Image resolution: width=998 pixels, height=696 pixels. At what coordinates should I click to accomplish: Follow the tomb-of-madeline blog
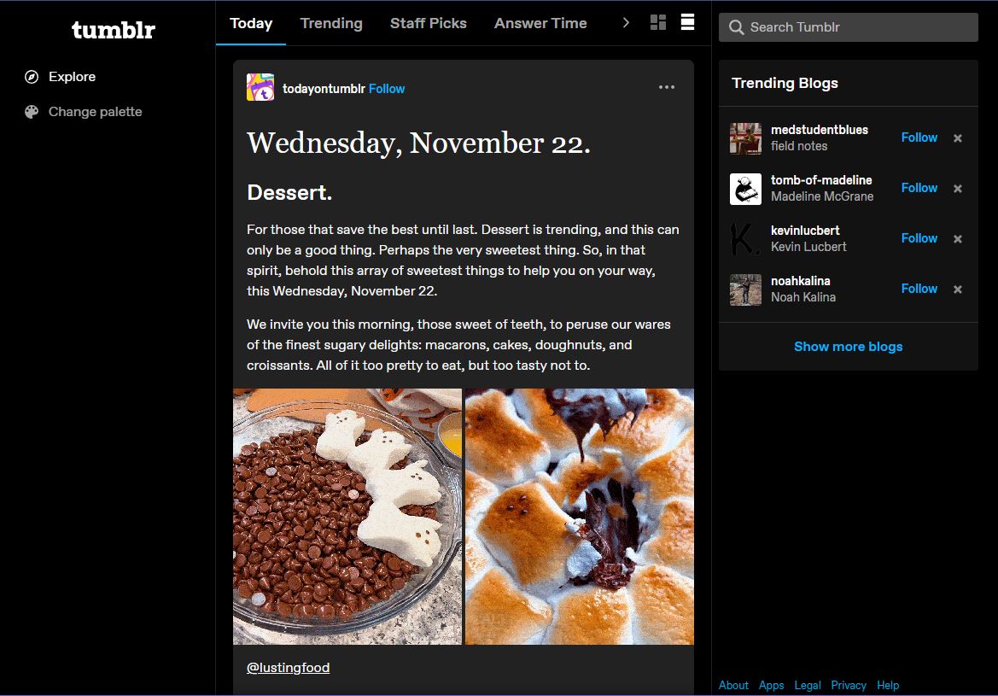point(918,188)
